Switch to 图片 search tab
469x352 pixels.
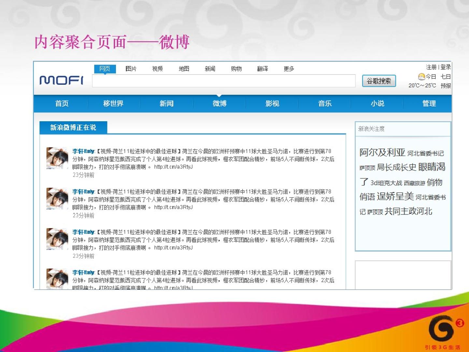click(131, 69)
